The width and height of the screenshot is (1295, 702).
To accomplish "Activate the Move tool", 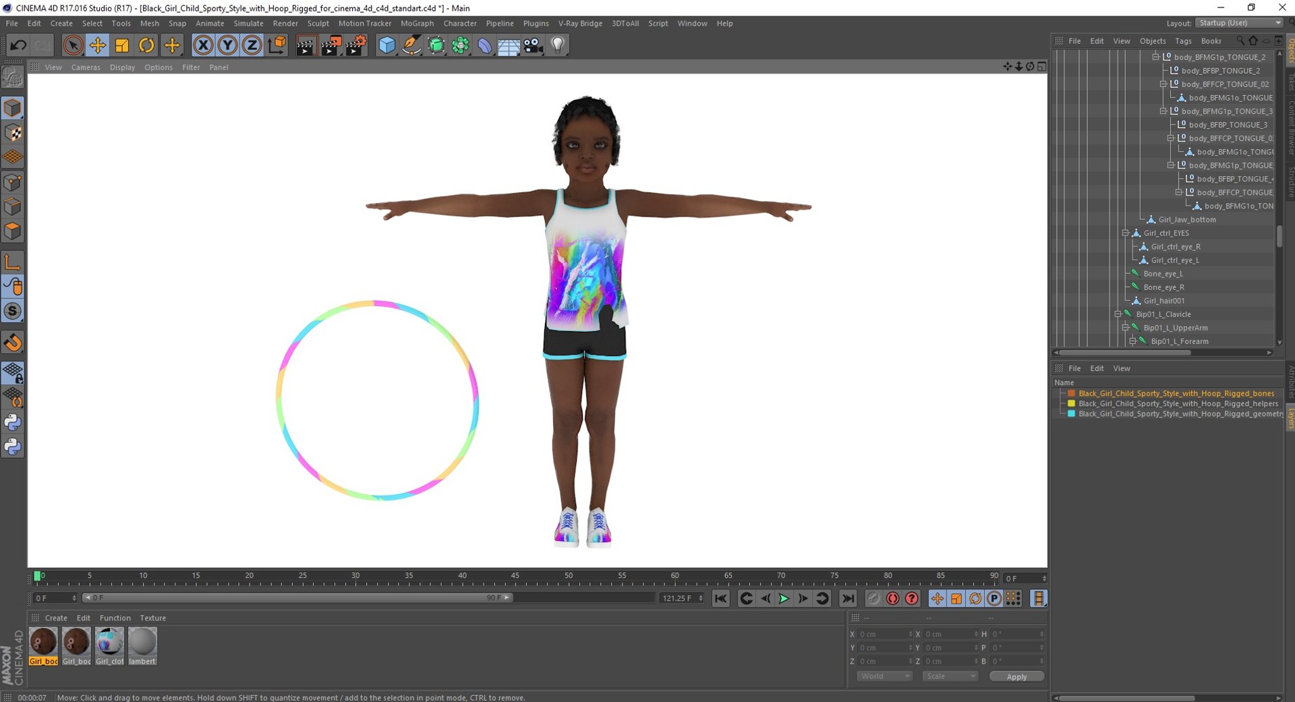I will click(x=98, y=45).
